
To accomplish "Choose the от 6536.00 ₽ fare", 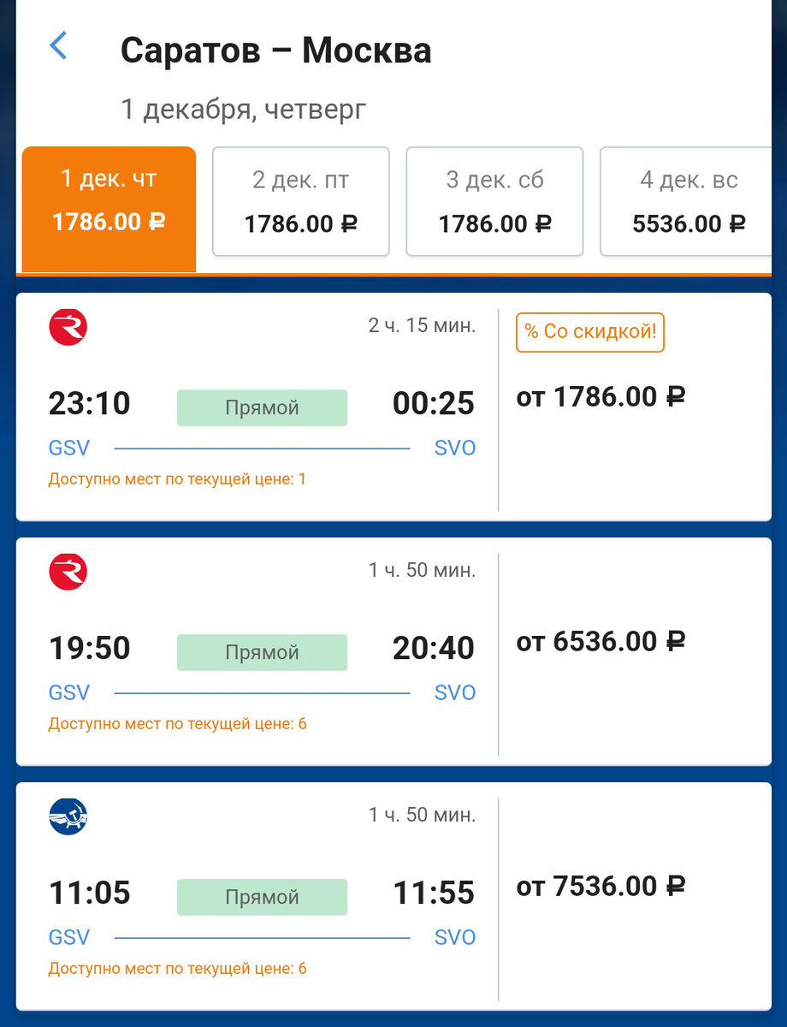I will 601,642.
